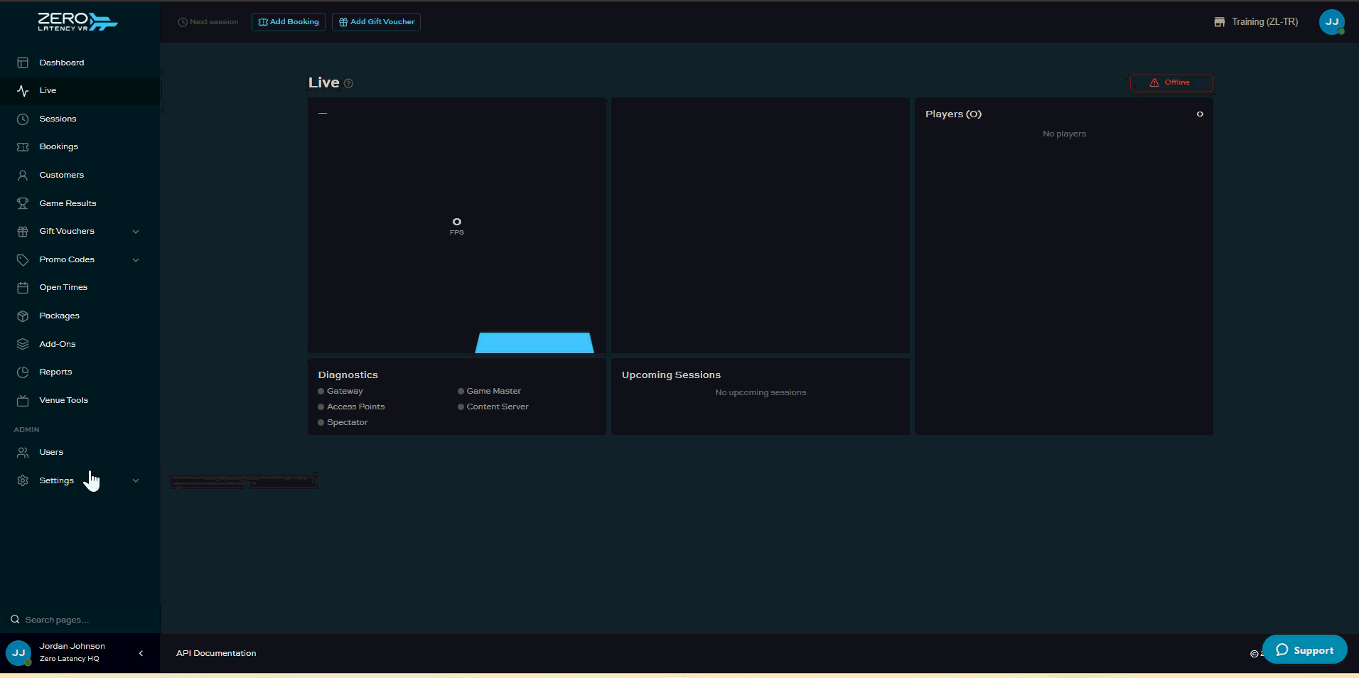Open the Promo Codes tag icon

(x=23, y=260)
